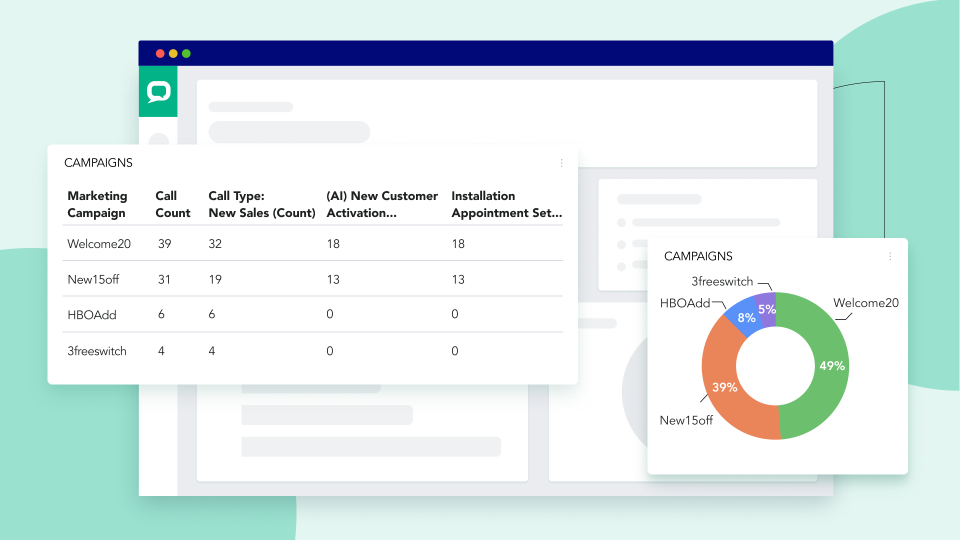Viewport: 960px width, 540px height.
Task: Click the purple 5% donut segment
Action: pos(766,309)
